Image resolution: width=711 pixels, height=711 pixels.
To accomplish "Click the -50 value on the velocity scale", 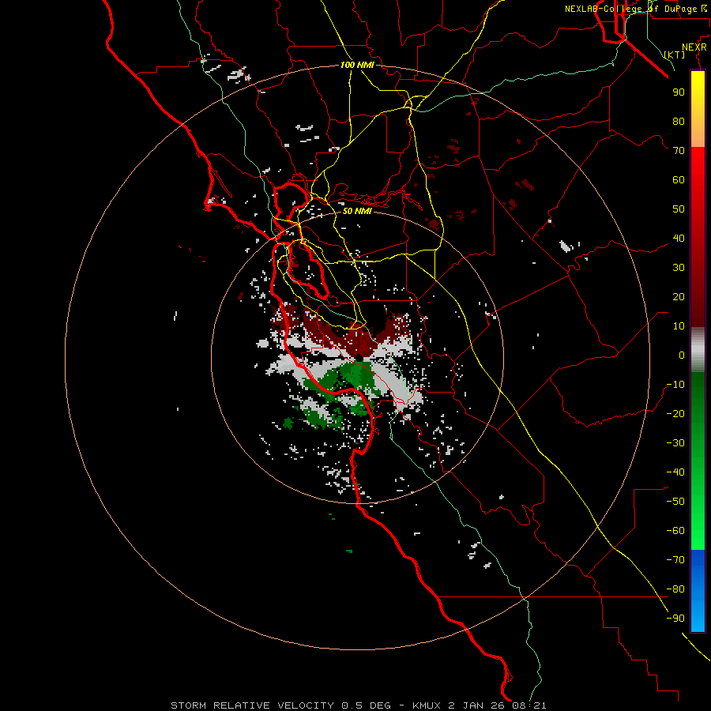I will point(675,502).
